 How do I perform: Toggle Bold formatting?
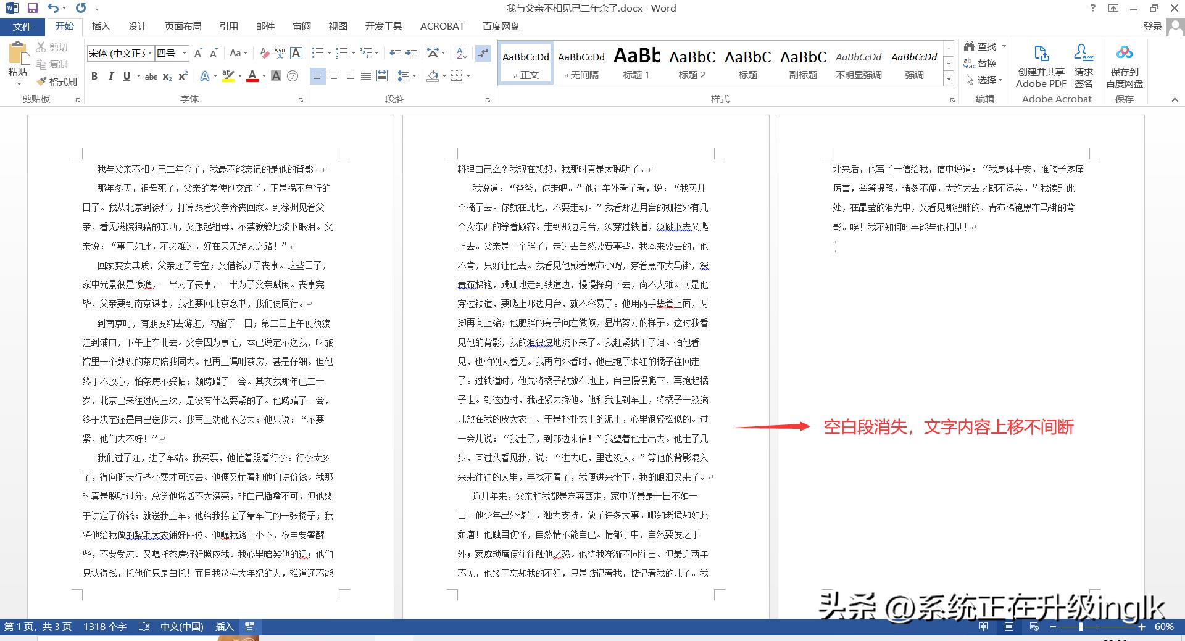pos(94,76)
